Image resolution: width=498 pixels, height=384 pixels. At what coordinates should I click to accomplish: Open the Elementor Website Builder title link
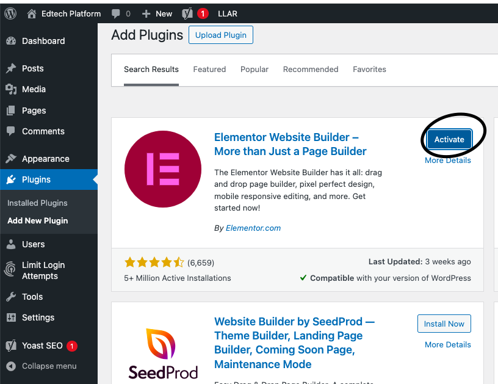(x=290, y=144)
